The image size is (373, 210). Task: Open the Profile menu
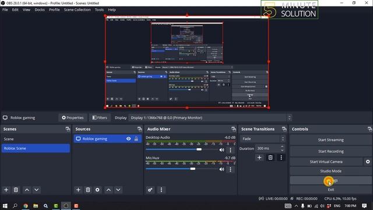coord(54,10)
